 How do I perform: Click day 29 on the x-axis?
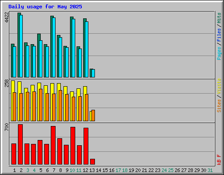(x=197, y=170)
